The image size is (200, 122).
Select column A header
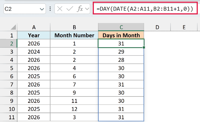click(34, 27)
